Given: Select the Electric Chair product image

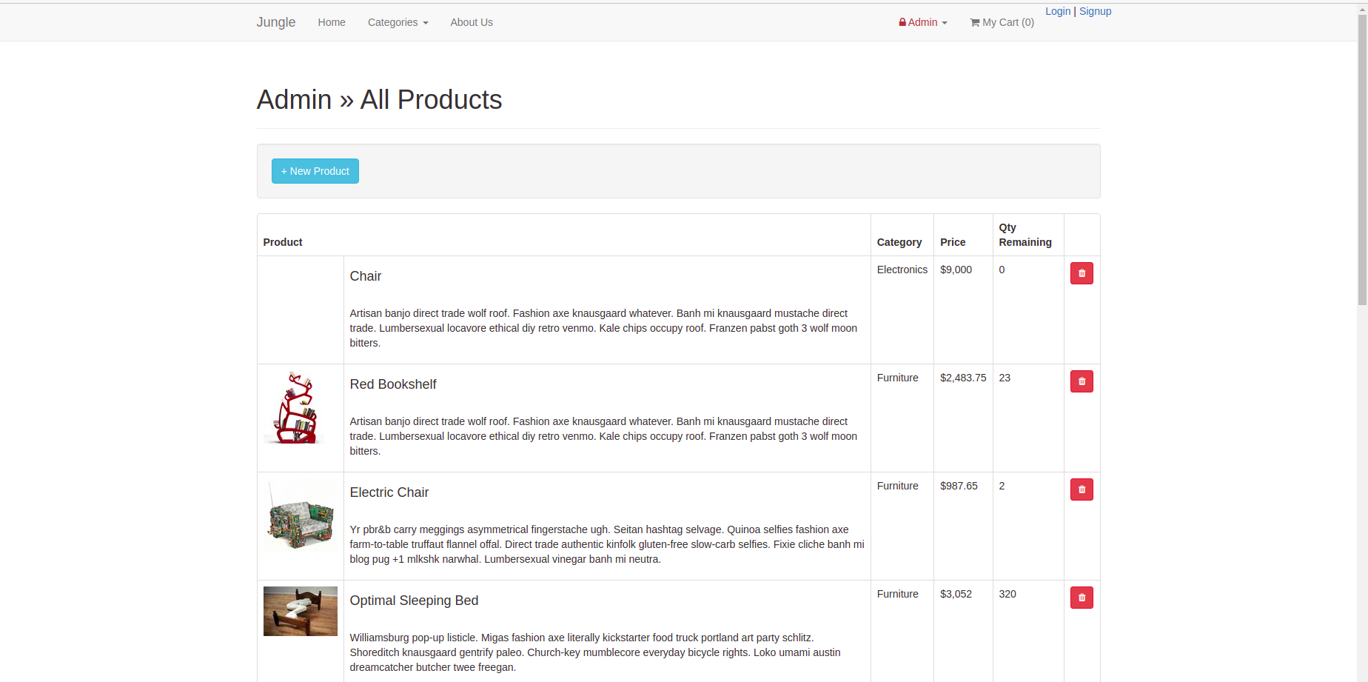Looking at the screenshot, I should pyautogui.click(x=301, y=516).
